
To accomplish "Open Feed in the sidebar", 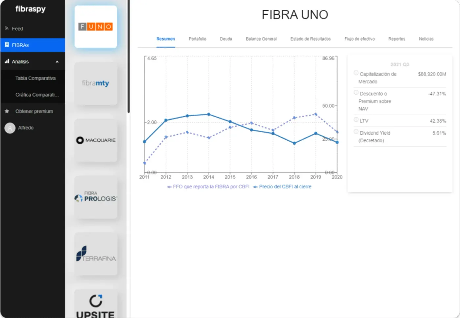I will point(33,29).
